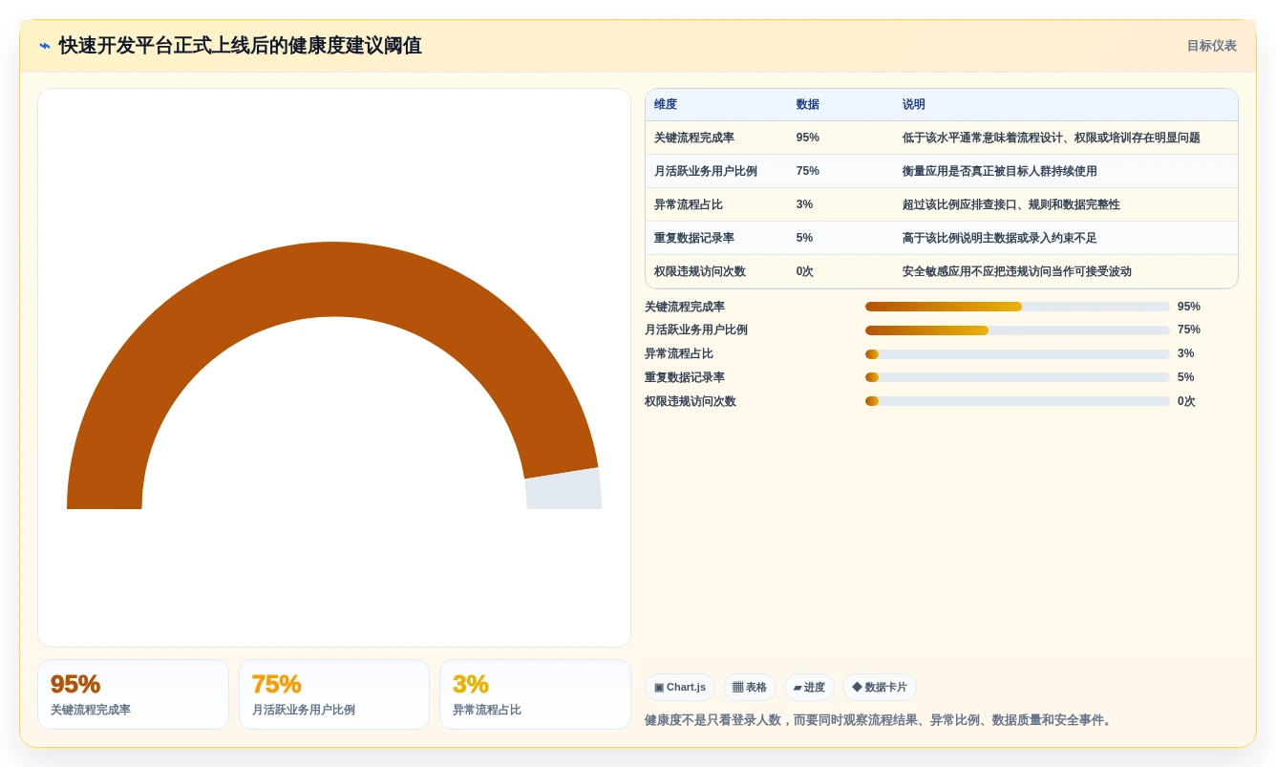Click the page title 快速开发平台正式上线后的健康度建议阈值
This screenshot has width=1276, height=767.
click(x=241, y=46)
